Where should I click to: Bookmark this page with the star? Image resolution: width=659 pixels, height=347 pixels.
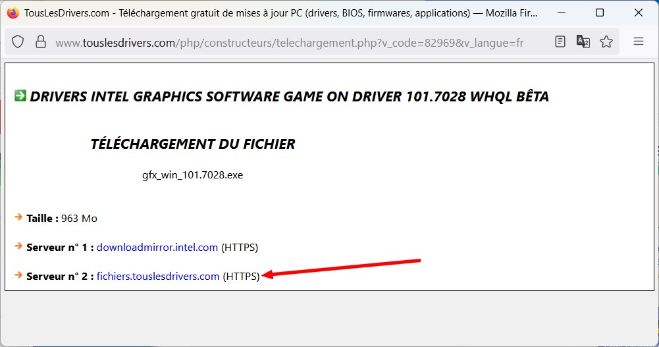(x=606, y=42)
